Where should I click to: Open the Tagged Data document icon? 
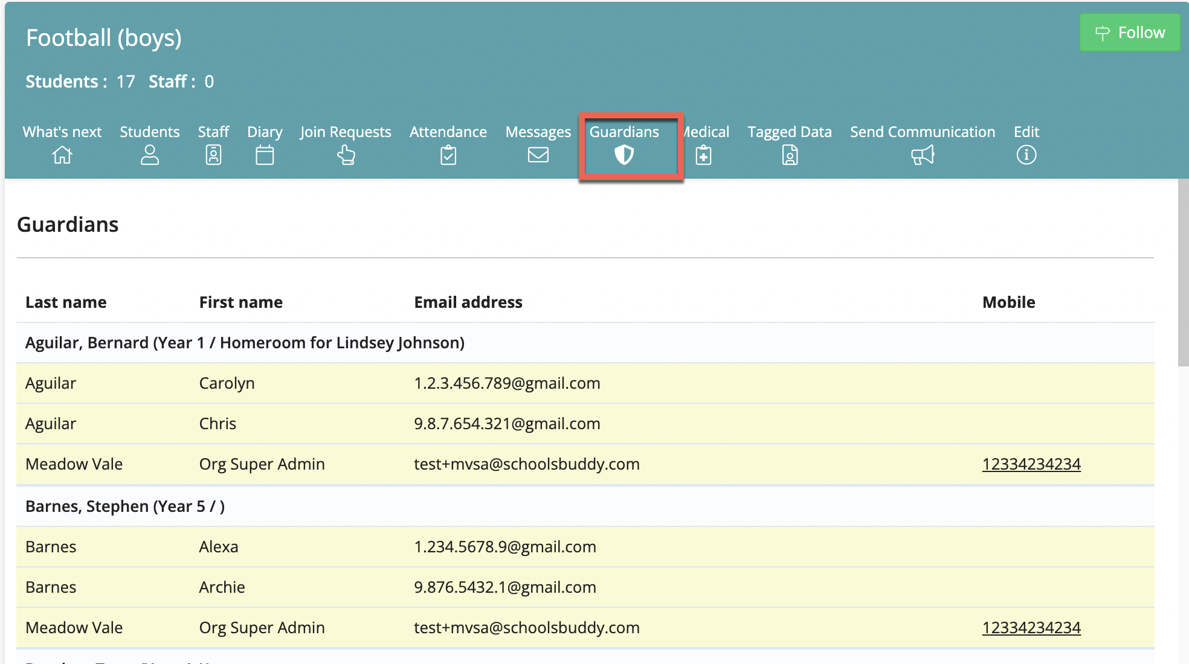tap(790, 155)
